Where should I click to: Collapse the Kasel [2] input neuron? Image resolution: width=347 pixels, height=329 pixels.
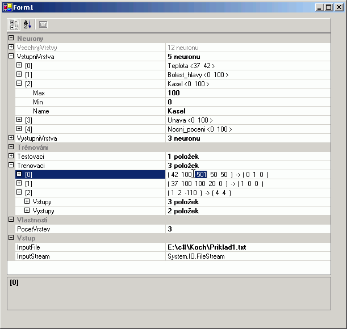pos(19,83)
